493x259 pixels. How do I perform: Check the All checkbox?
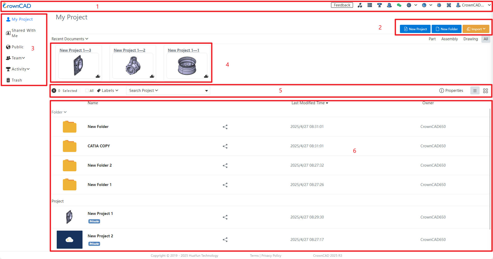pos(87,91)
